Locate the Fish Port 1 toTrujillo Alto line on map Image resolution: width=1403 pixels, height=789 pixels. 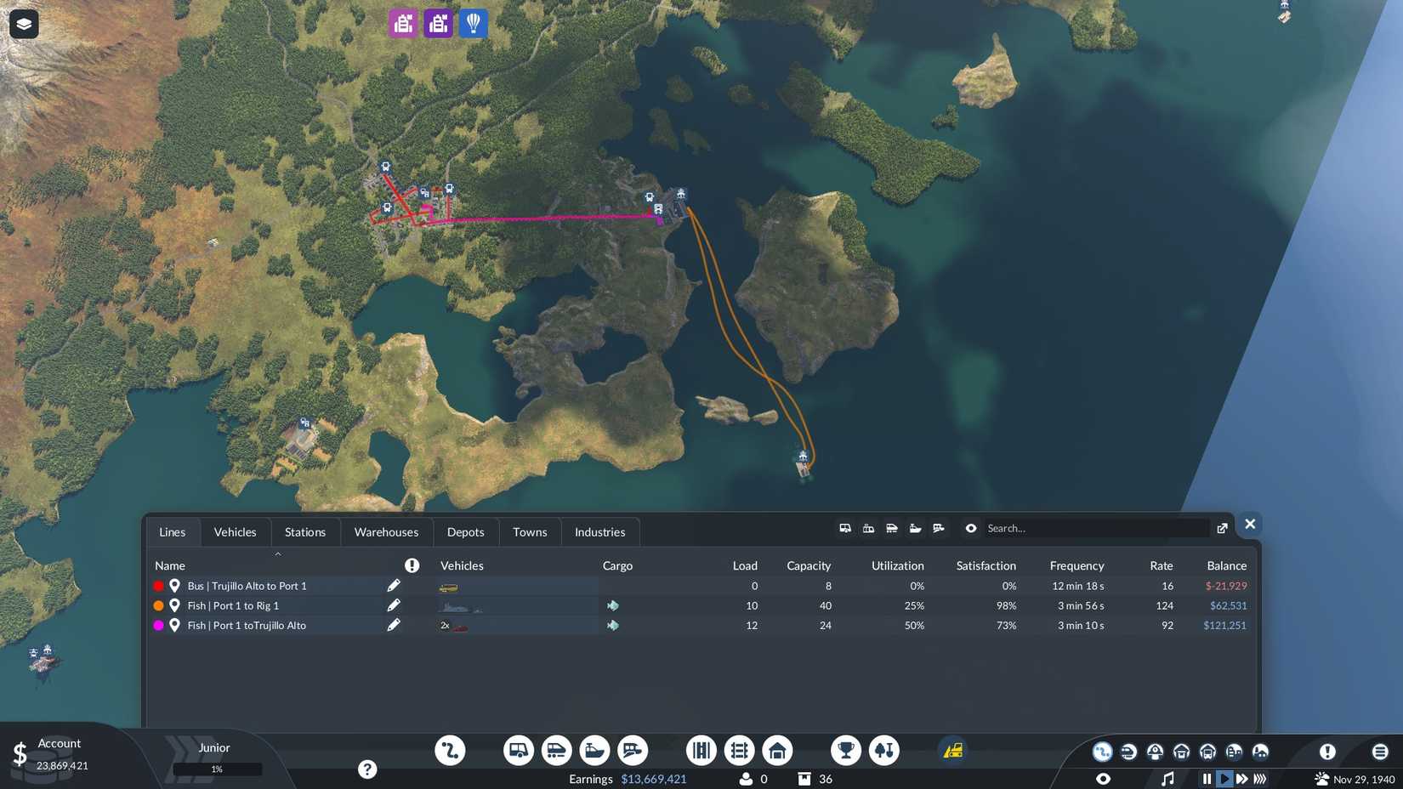tap(174, 625)
